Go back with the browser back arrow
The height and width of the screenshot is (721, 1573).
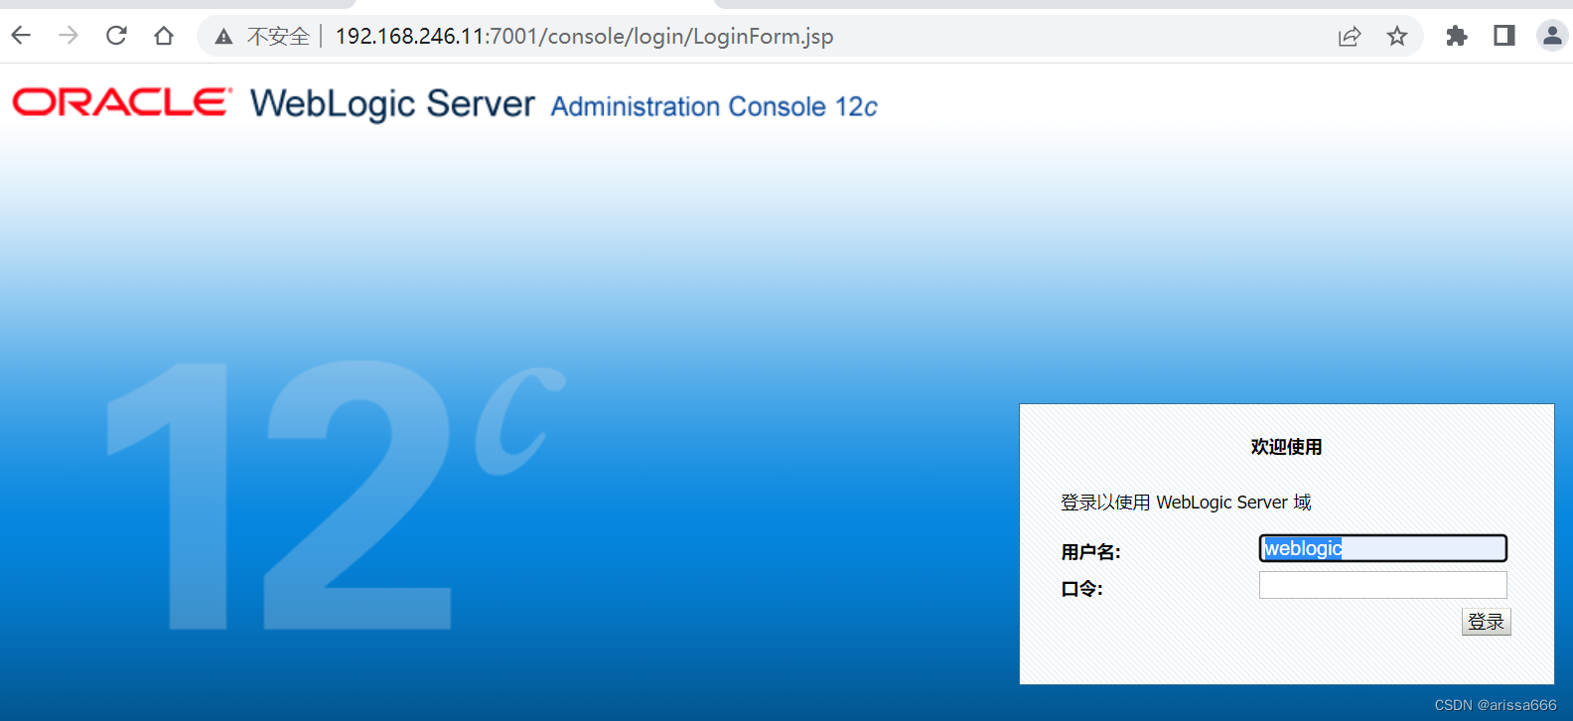click(21, 36)
